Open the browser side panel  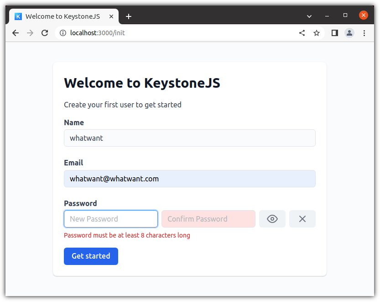[335, 33]
